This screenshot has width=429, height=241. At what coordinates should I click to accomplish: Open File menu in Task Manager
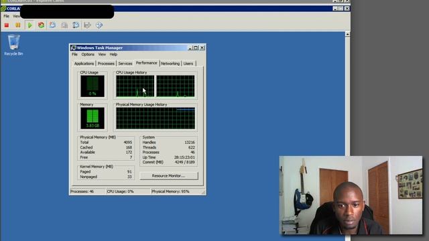click(x=74, y=54)
